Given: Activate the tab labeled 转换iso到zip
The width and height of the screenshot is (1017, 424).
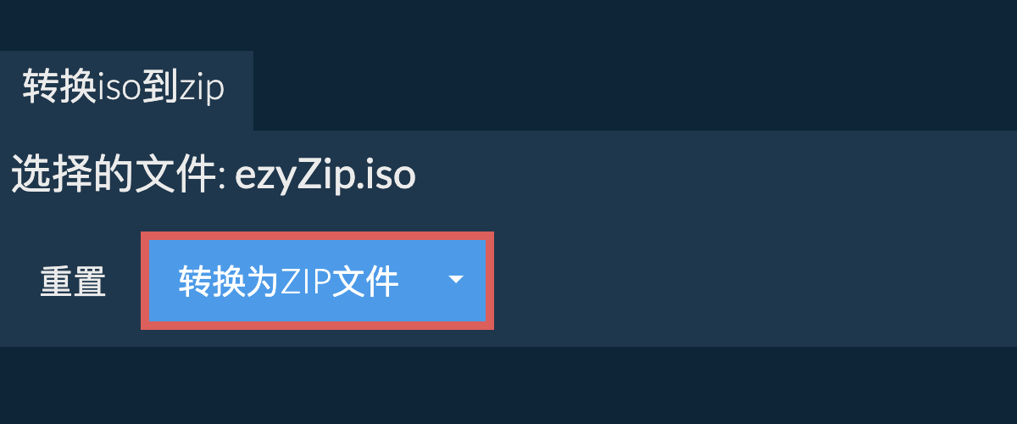Looking at the screenshot, I should (124, 89).
